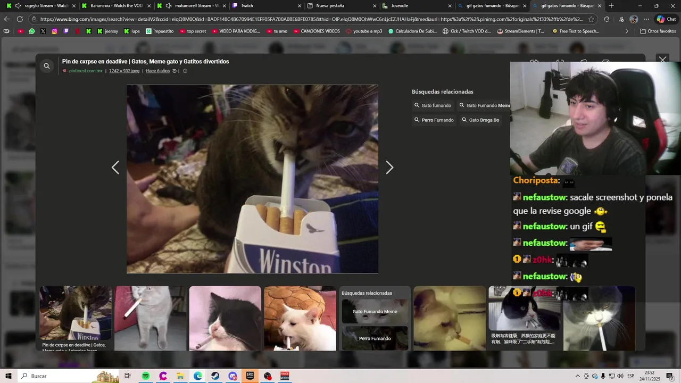This screenshot has height=383, width=681.
Task: Switch to 'matumorell Stream' tab
Action: click(x=192, y=6)
